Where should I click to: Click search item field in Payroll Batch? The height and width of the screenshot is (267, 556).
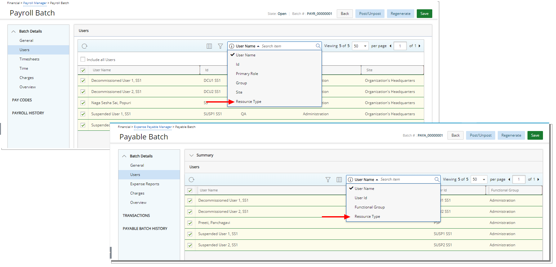287,46
